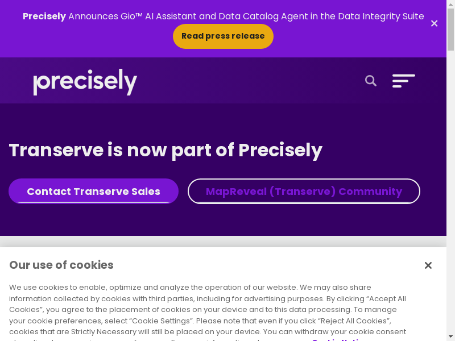Image resolution: width=455 pixels, height=341 pixels.
Task: Go home via the Precisely logo
Action: [85, 81]
